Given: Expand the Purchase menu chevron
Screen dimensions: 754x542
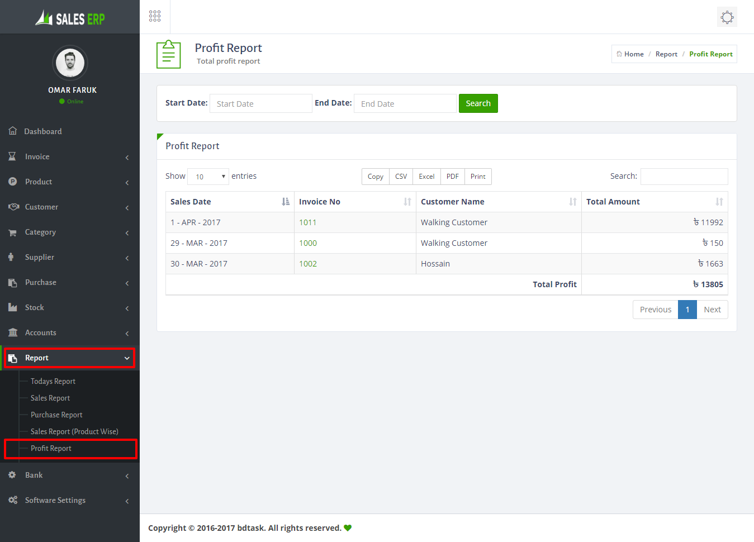Looking at the screenshot, I should (127, 283).
